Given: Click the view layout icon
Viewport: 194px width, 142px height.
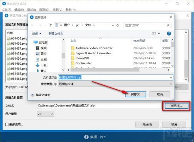Looking at the screenshot, I should coord(154,33).
